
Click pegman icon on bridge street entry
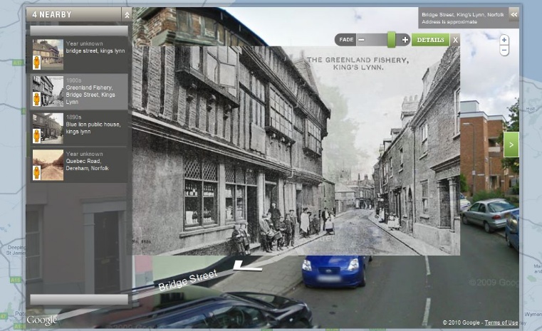36,63
